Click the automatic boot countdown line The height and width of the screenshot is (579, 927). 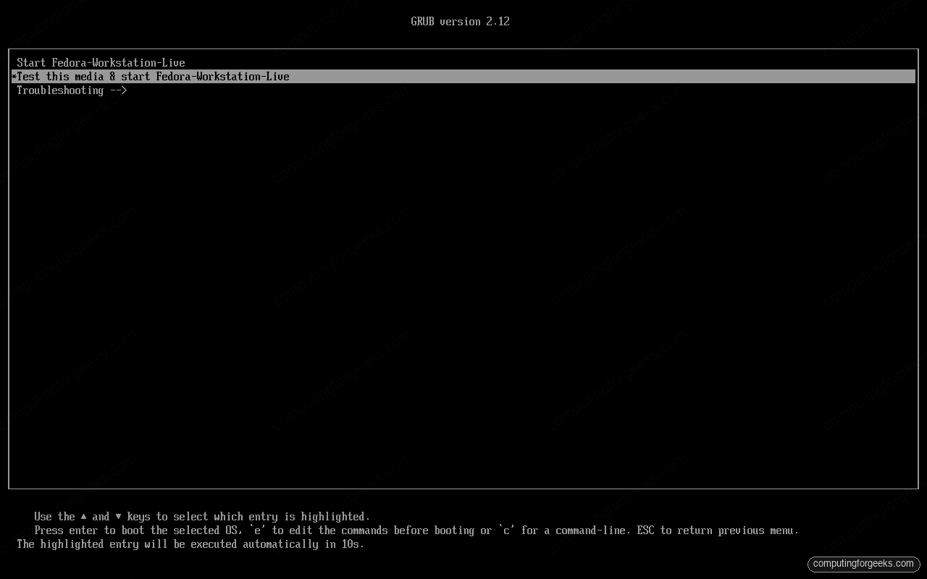click(190, 544)
